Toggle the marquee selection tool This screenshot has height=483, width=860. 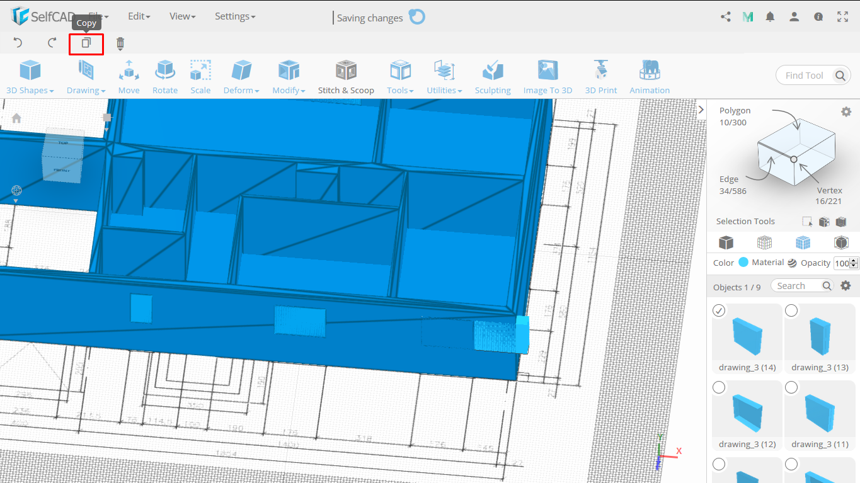pyautogui.click(x=807, y=222)
